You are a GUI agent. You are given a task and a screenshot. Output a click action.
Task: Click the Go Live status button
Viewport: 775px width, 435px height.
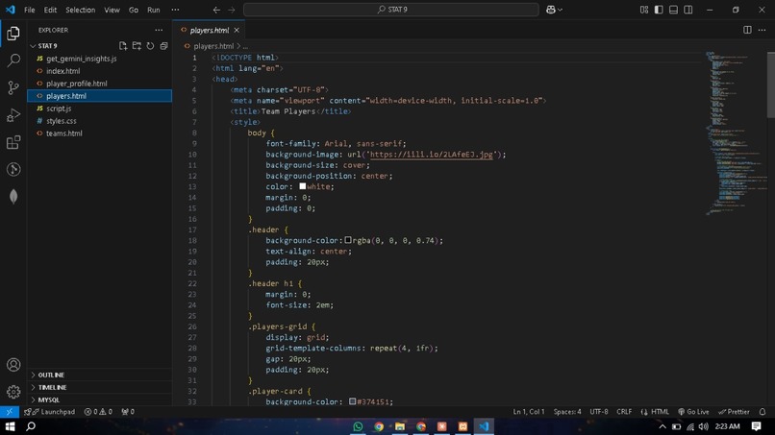pyautogui.click(x=693, y=412)
